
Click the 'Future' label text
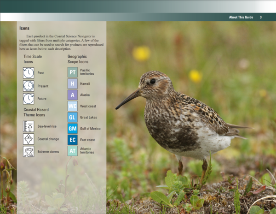[x=42, y=99]
